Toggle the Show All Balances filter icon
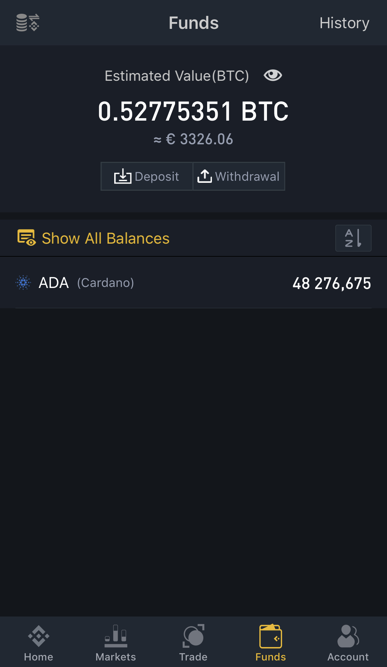Screen dimensions: 387x667 (x=26, y=238)
